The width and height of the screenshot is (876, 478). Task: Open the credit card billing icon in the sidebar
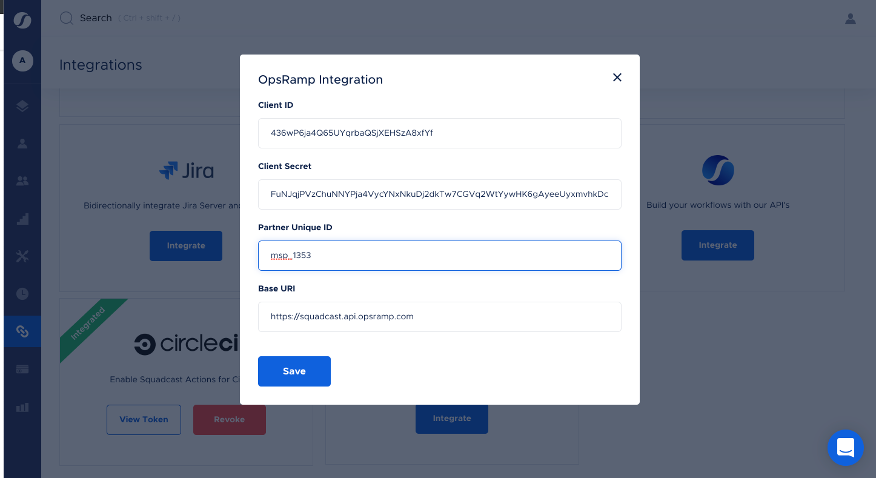(22, 369)
